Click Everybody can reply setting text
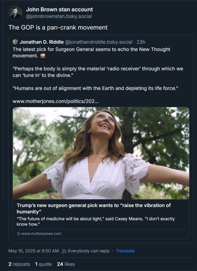Image resolution: width=197 pixels, height=271 pixels. (x=89, y=251)
